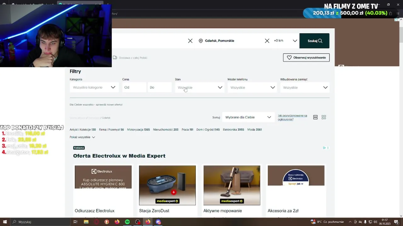Image resolution: width=403 pixels, height=226 pixels.
Task: Click the delivery truck icon
Action: (x=115, y=58)
